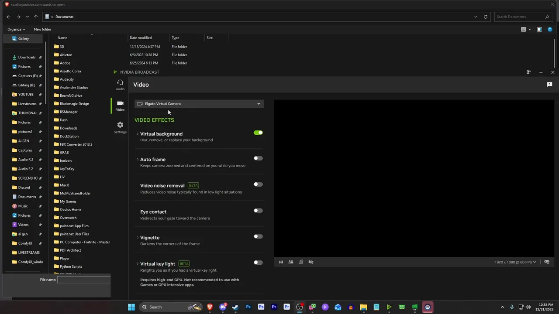This screenshot has height=314, width=559.
Task: Select Captures (E:) in the navigation pane
Action: point(28,76)
